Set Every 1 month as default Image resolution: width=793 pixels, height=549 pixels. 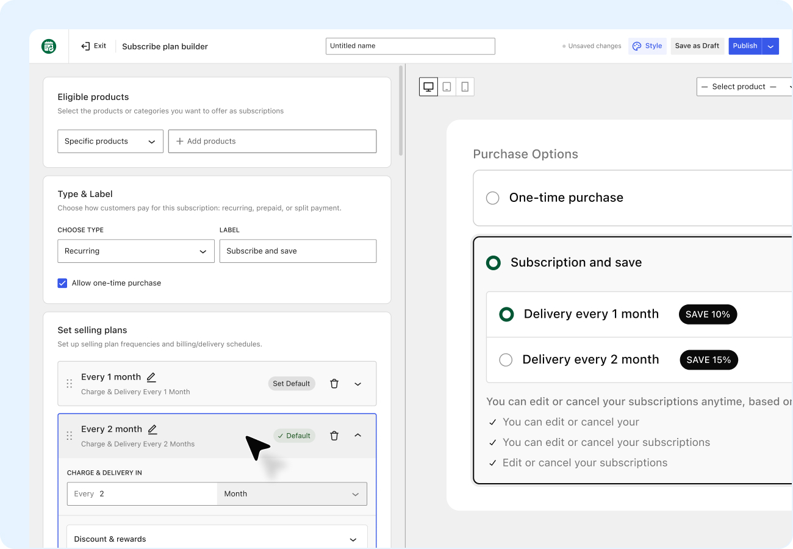point(292,384)
